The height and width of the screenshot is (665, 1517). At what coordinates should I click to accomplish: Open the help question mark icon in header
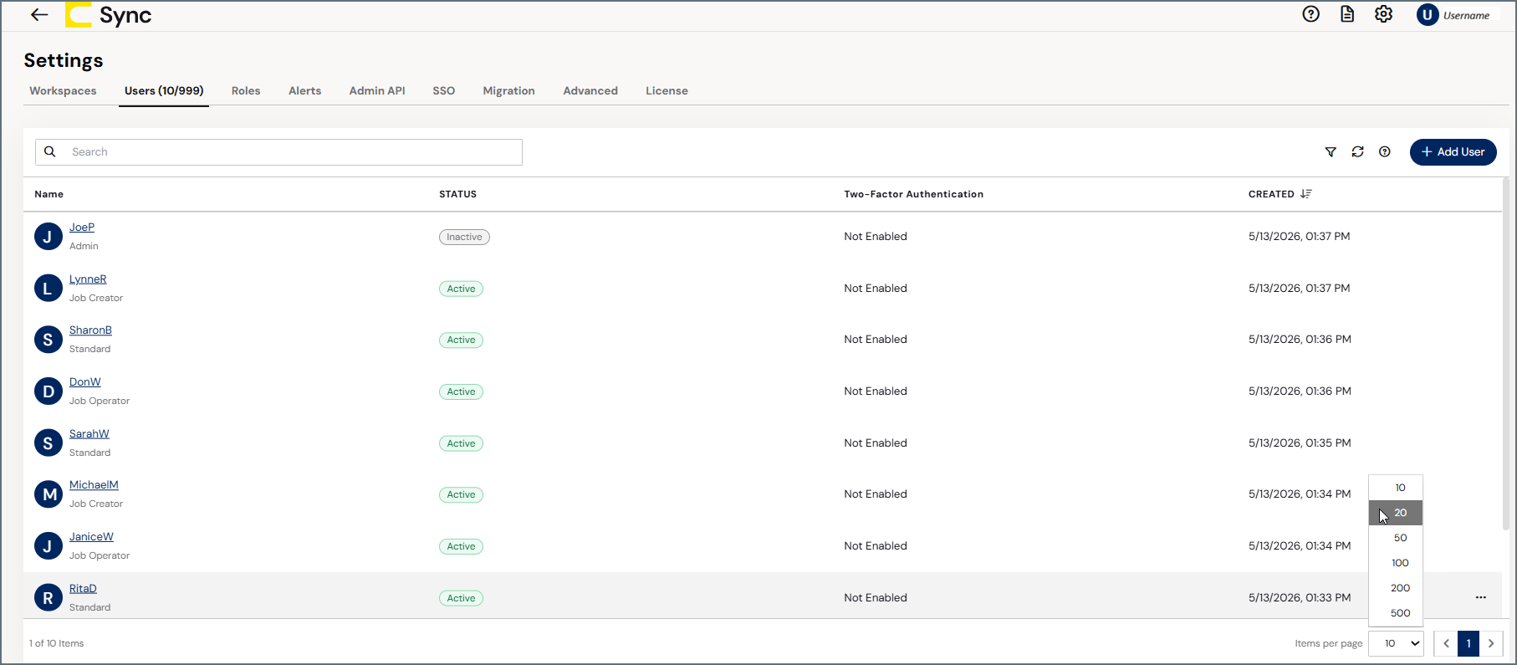click(1310, 14)
